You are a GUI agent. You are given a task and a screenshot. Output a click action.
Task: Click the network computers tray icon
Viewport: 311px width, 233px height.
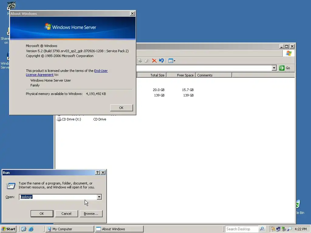click(278, 229)
